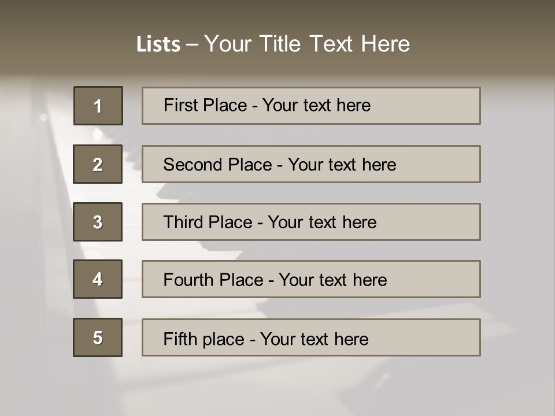Pick the number 4 square
This screenshot has width=555, height=416.
point(98,279)
